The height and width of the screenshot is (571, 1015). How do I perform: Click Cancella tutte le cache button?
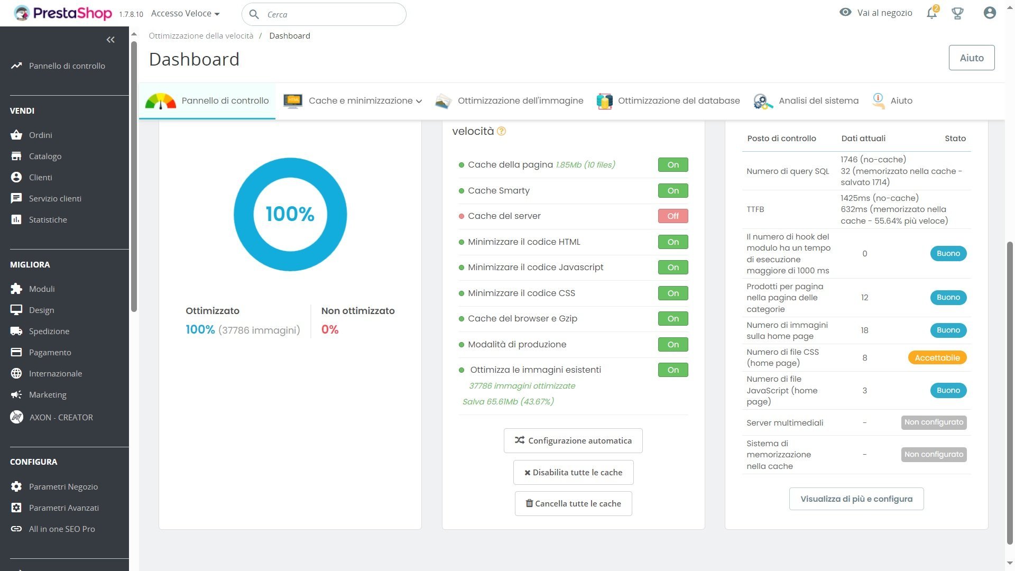573,503
